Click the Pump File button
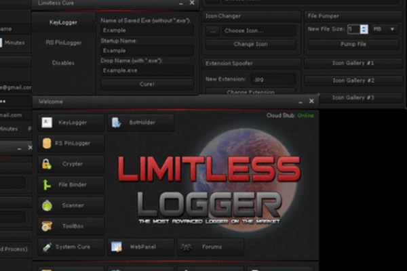This screenshot has height=271, width=407. [x=353, y=44]
